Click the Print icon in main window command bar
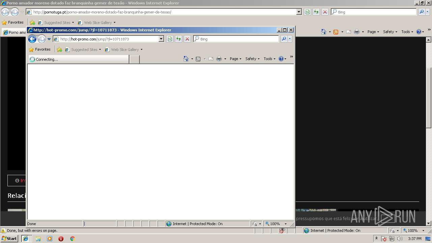Image resolution: width=432 pixels, height=243 pixels. pos(357,32)
